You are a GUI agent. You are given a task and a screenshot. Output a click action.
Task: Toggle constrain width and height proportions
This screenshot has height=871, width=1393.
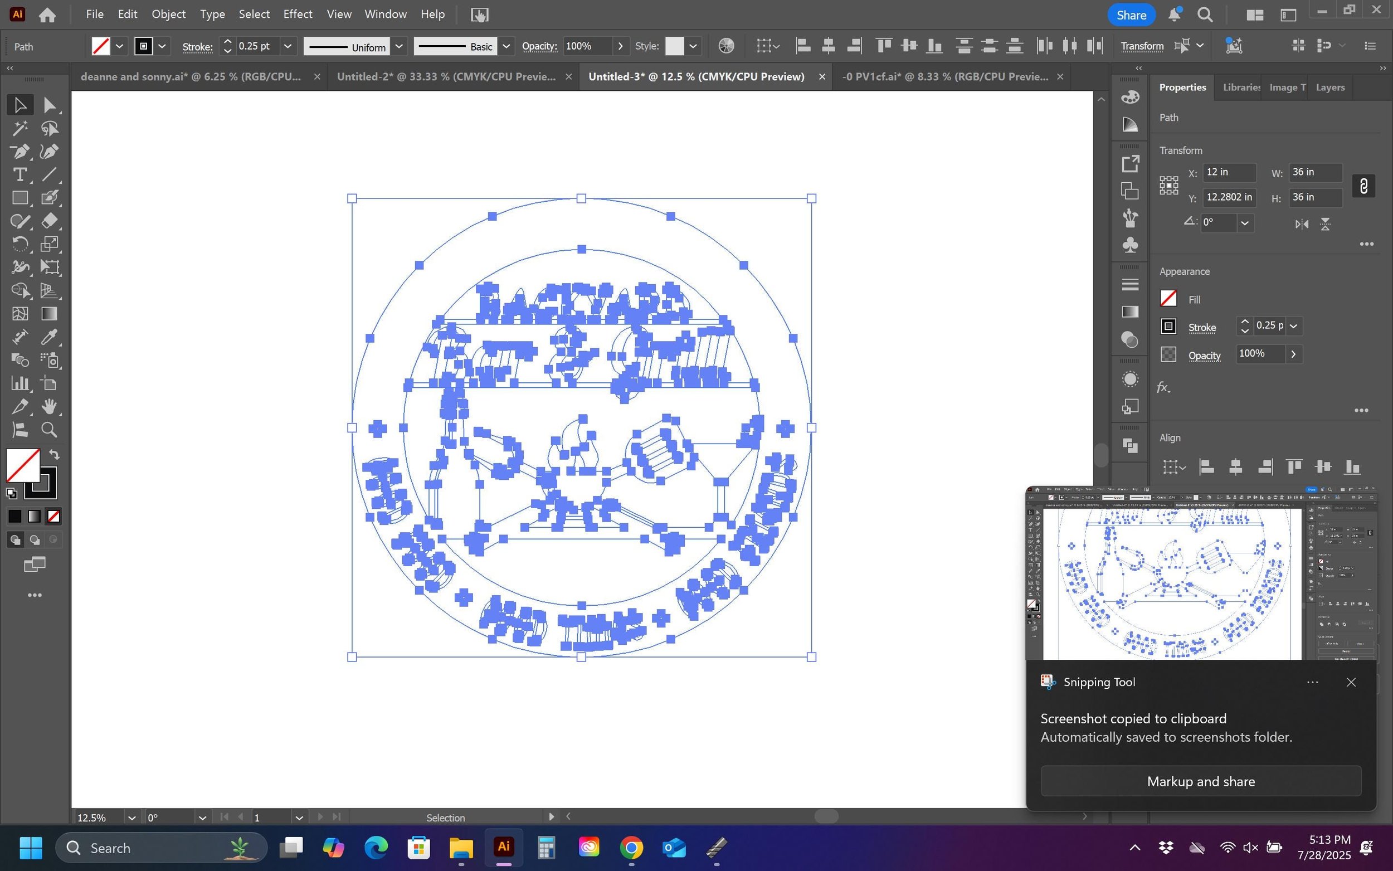1363,186
